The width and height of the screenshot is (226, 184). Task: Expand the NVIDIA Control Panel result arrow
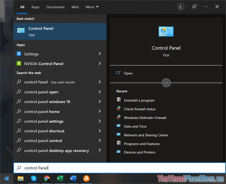coord(99,63)
